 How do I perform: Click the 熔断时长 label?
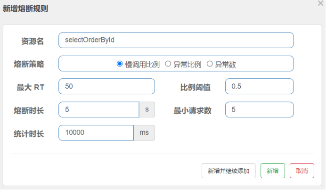click(29, 110)
